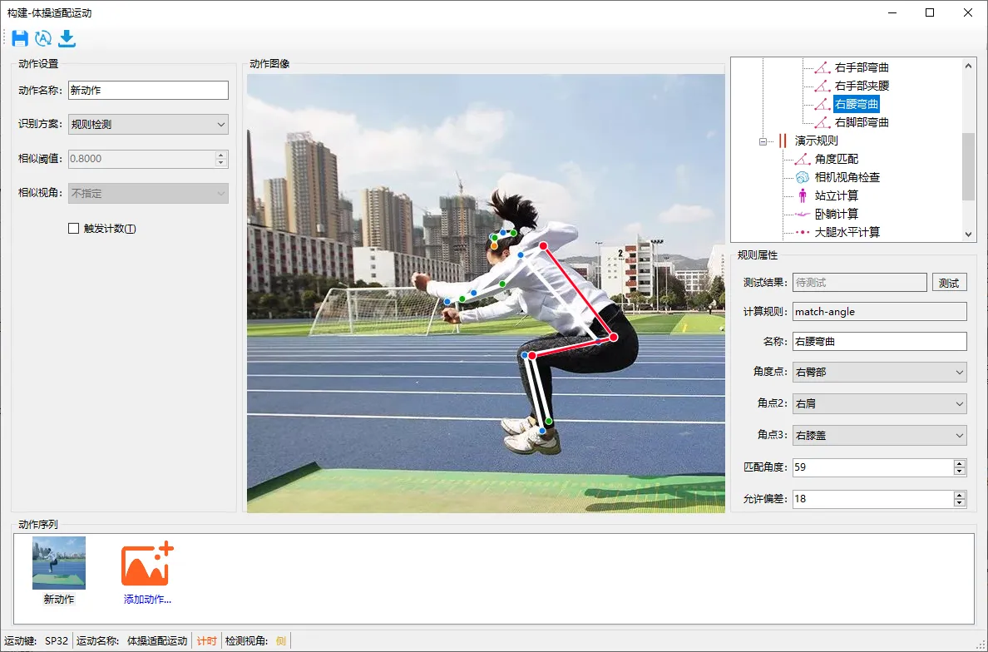This screenshot has height=652, width=988.
Task: Select 角度匹配 in the rule tree
Action: pyautogui.click(x=836, y=159)
